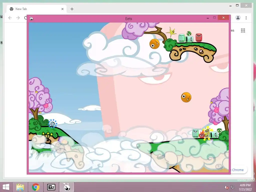Click the yellow glowing creatures on ground
This screenshot has width=256, height=192.
click(x=207, y=134)
